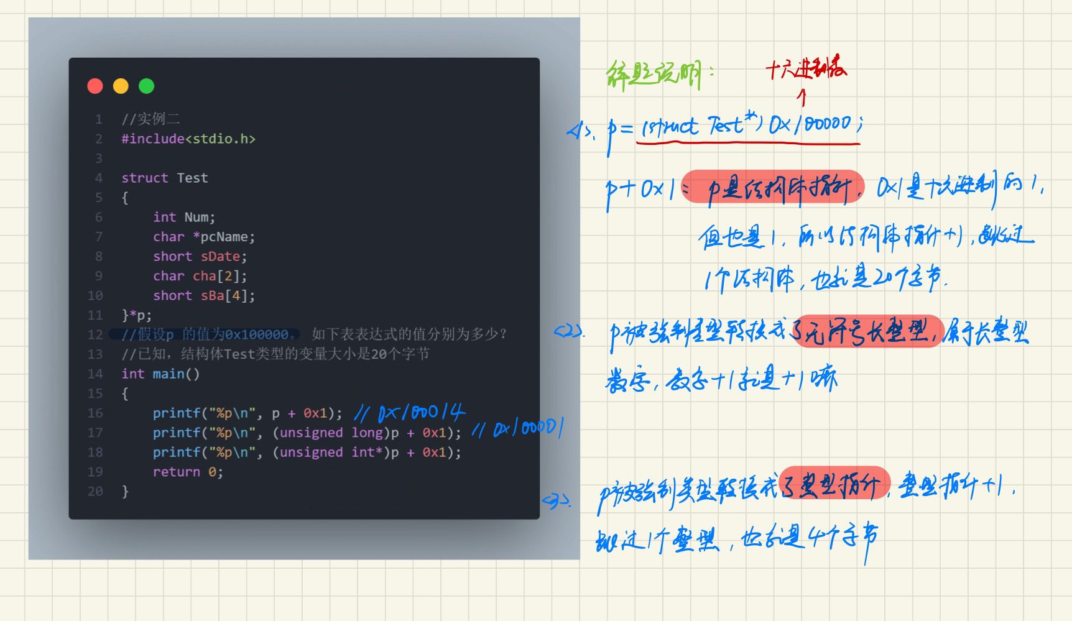Click the printf line with '(unsigned long)p'
The image size is (1072, 621).
coord(307,433)
